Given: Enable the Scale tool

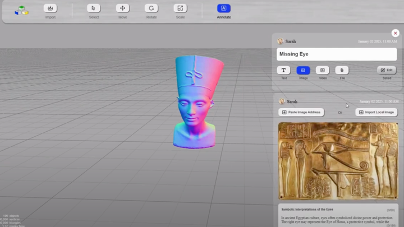Looking at the screenshot, I should (180, 8).
